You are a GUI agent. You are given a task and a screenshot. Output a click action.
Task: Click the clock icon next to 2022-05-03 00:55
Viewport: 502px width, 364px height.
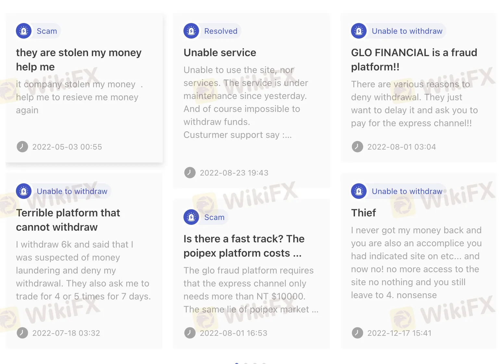22,147
